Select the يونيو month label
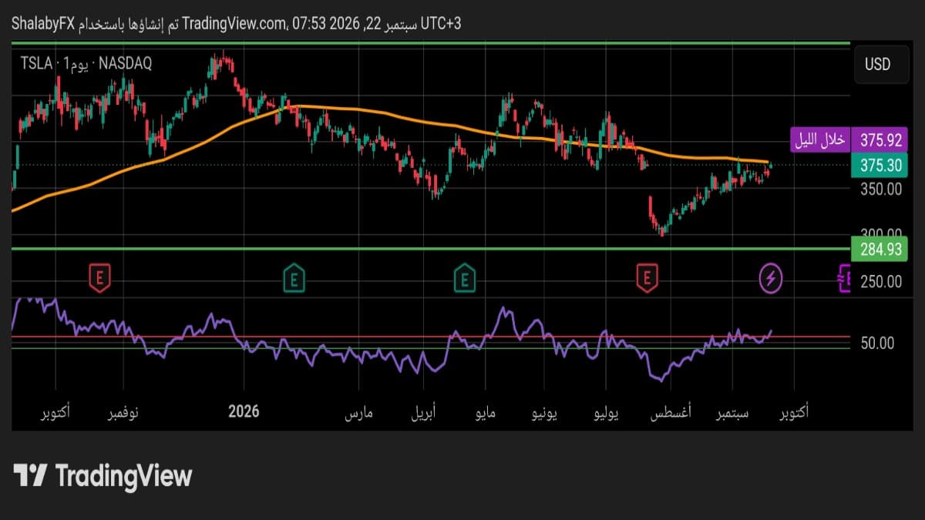Image resolution: width=925 pixels, height=520 pixels. 546,413
